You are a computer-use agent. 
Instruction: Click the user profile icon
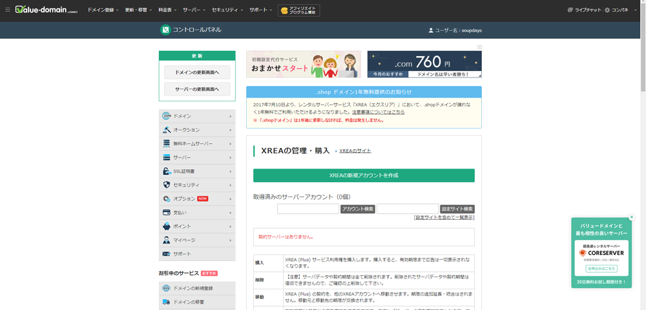tap(431, 30)
